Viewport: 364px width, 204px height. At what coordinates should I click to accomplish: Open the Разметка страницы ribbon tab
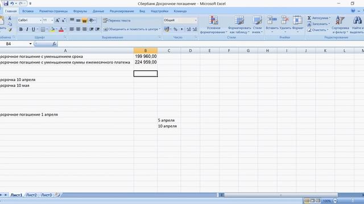pyautogui.click(x=53, y=11)
